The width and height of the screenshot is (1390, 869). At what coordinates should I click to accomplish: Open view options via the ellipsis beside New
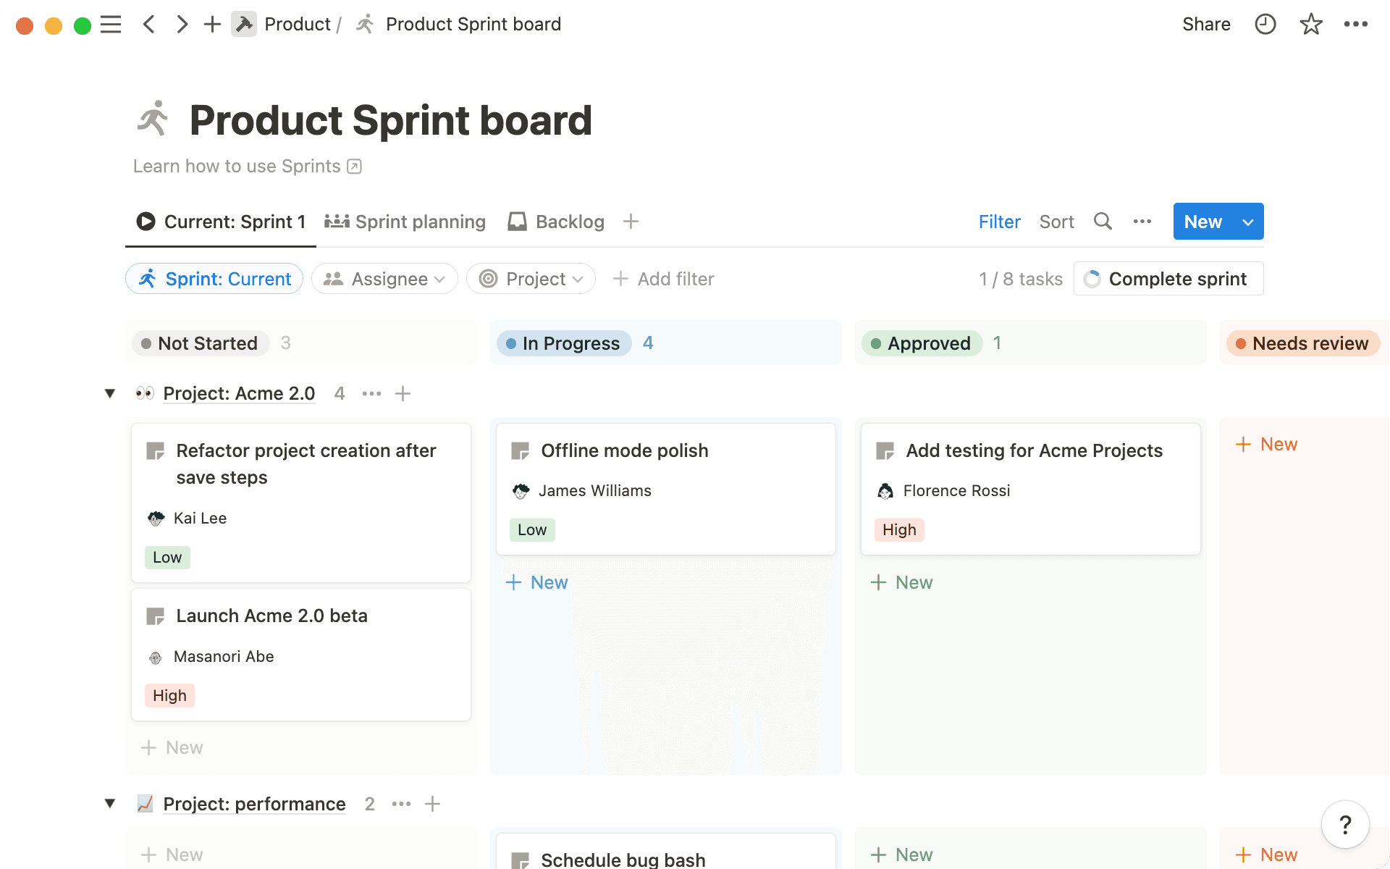(x=1142, y=222)
